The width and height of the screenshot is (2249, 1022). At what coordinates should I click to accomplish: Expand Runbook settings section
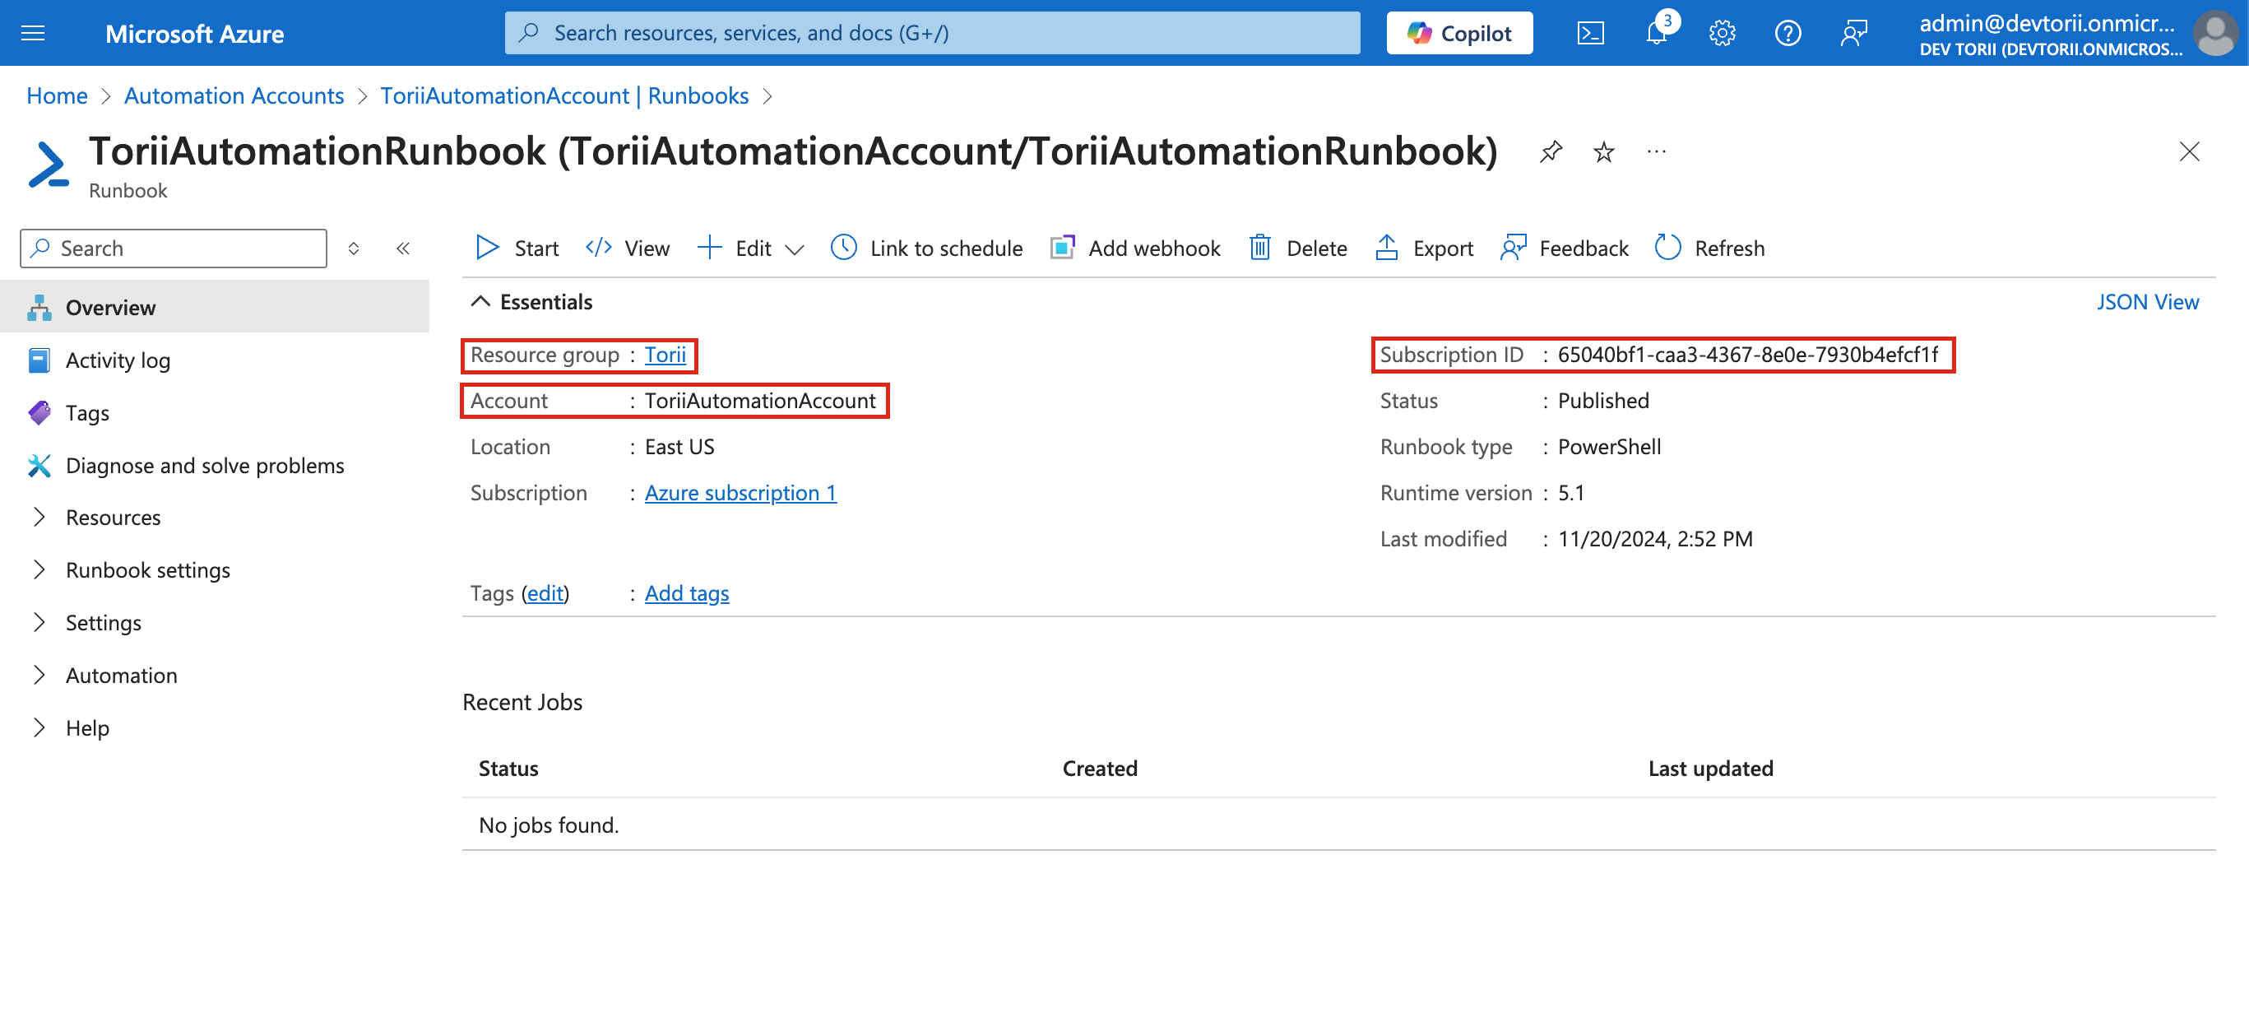tap(215, 570)
